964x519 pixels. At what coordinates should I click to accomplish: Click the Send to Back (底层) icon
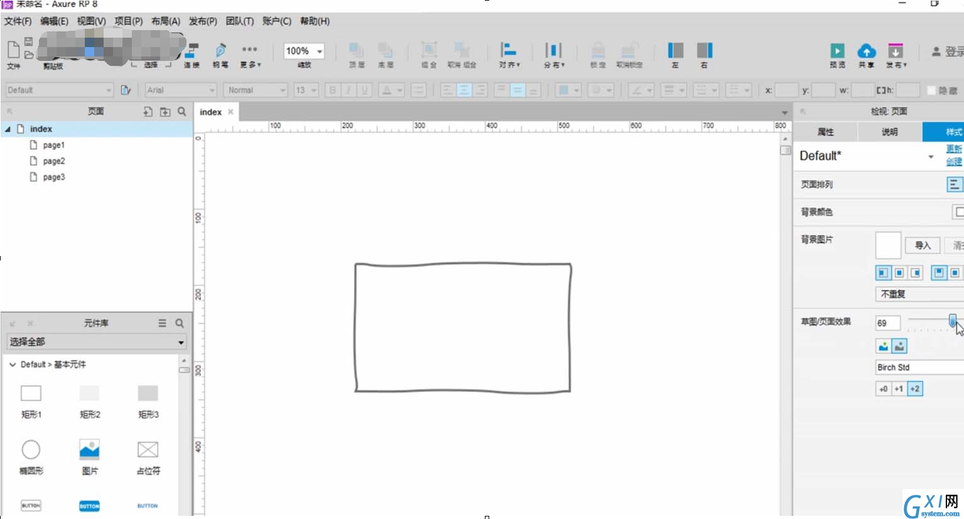(x=385, y=50)
